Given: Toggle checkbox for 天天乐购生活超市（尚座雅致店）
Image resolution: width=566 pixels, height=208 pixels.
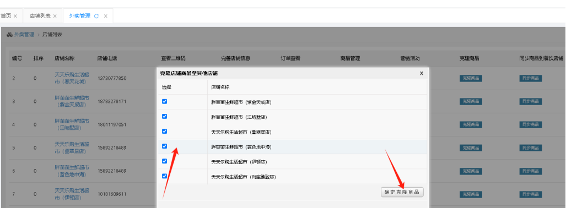Looking at the screenshot, I should [x=165, y=176].
